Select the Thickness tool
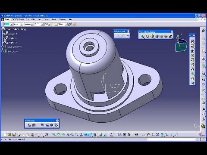 (161, 37)
